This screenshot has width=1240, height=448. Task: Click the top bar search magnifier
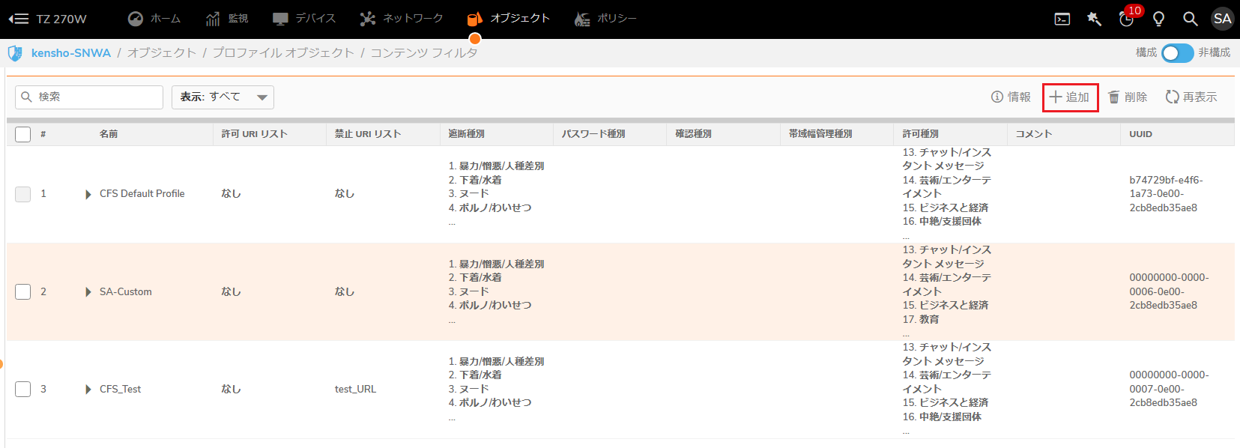[x=1190, y=19]
